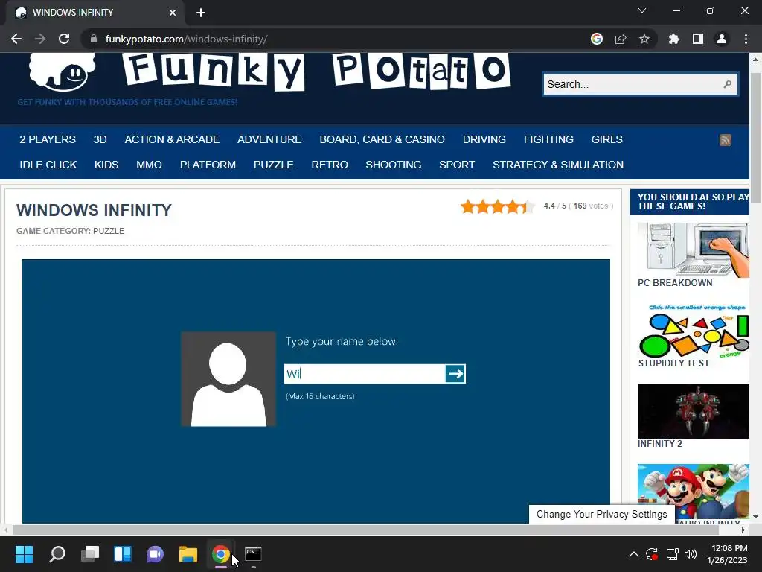This screenshot has height=572, width=762.
Task: Open the INFINITY 2 title link
Action: [659, 444]
